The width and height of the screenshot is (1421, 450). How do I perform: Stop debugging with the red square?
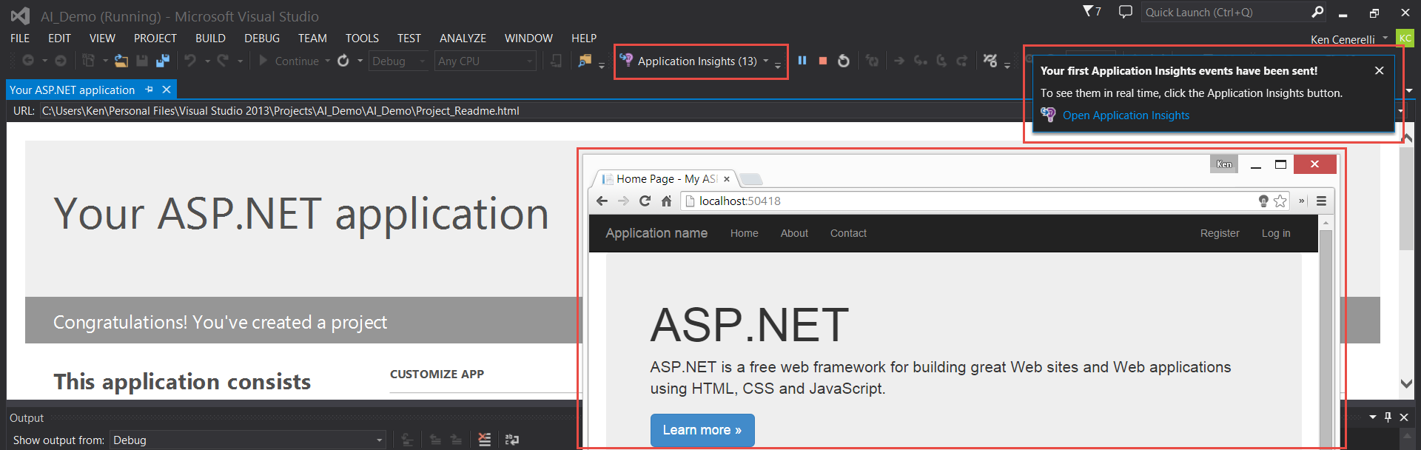coord(823,61)
